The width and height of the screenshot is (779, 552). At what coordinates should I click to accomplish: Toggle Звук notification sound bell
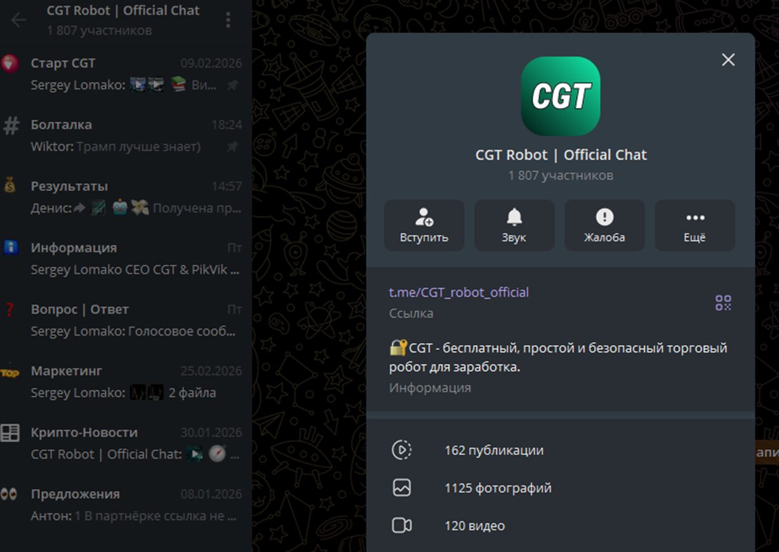514,226
